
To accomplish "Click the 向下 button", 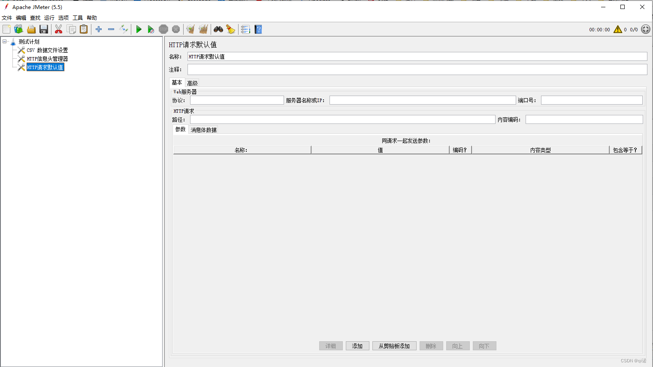I will (x=484, y=346).
